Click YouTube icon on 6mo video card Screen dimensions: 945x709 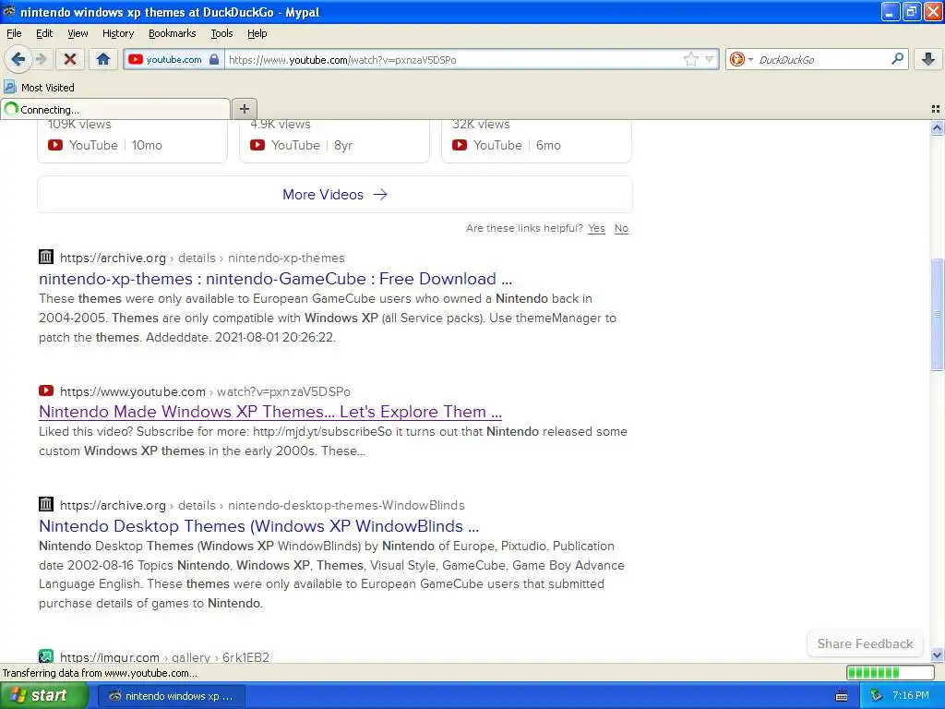pos(460,145)
